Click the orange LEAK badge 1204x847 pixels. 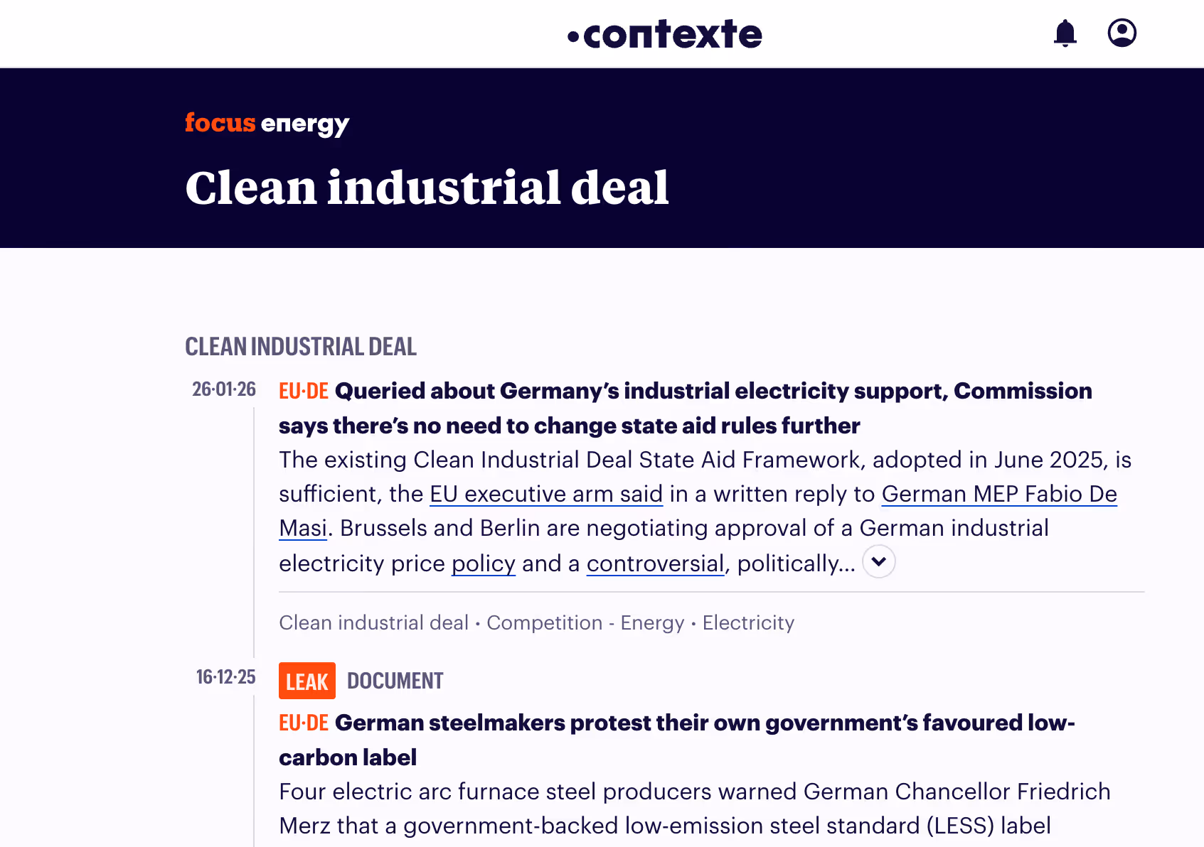(307, 680)
